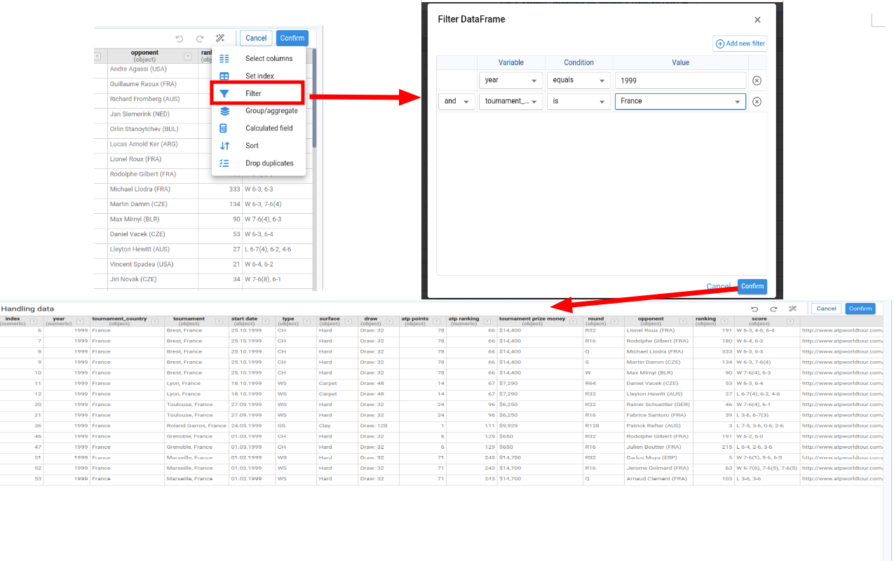The image size is (894, 561).
Task: Click the Value field containing 1999
Action: [680, 81]
